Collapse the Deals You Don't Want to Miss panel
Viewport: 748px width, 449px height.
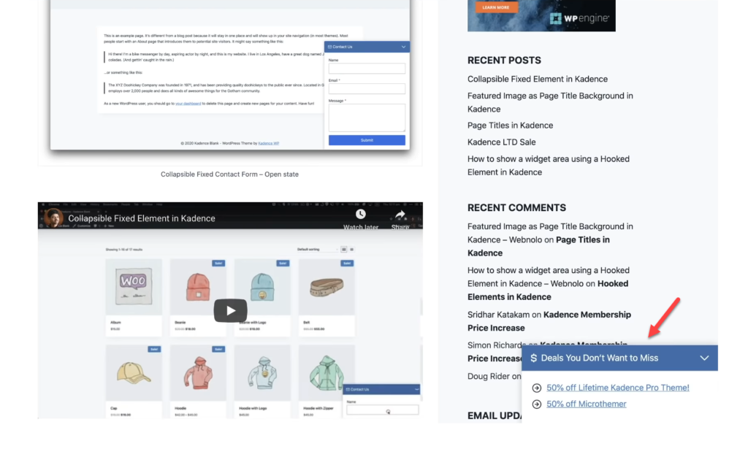[704, 358]
